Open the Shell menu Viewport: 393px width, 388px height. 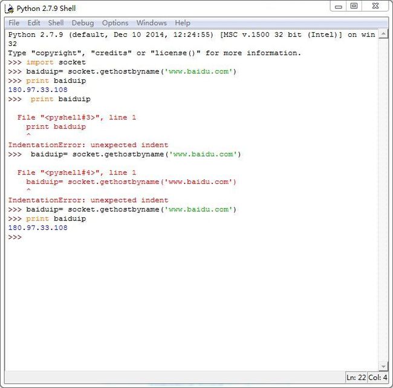56,23
